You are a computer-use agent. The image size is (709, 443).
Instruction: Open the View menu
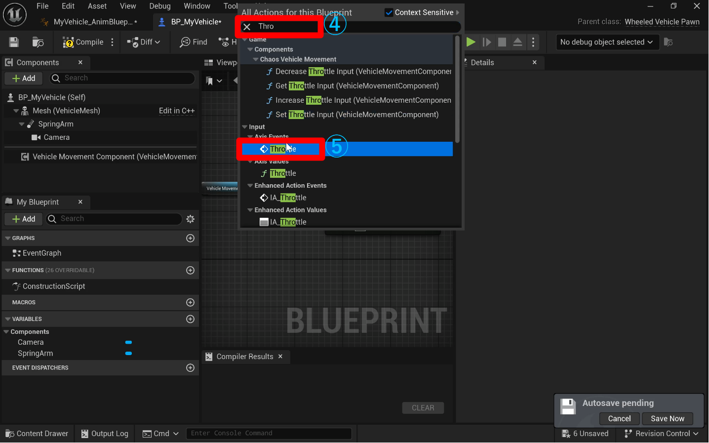tap(128, 6)
